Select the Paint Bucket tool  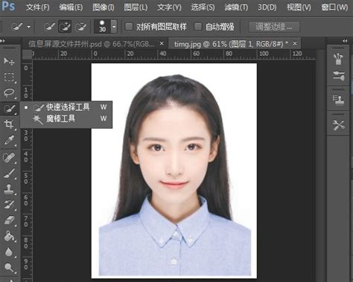click(x=9, y=236)
